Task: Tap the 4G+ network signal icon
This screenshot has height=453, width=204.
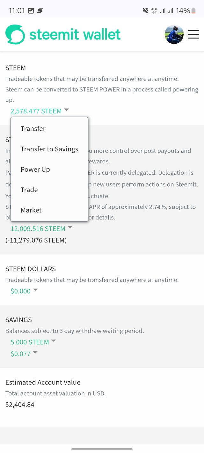Action: (155, 11)
